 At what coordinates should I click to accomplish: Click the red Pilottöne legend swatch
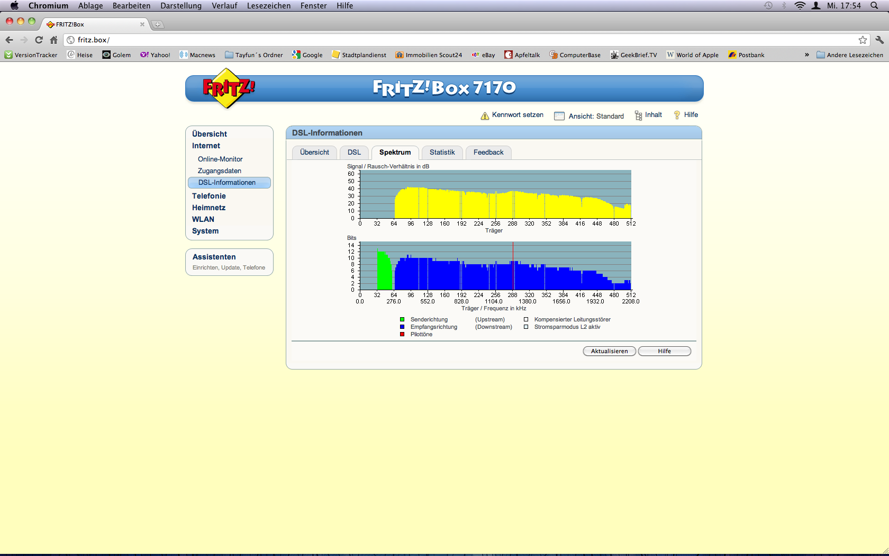pyautogui.click(x=402, y=334)
